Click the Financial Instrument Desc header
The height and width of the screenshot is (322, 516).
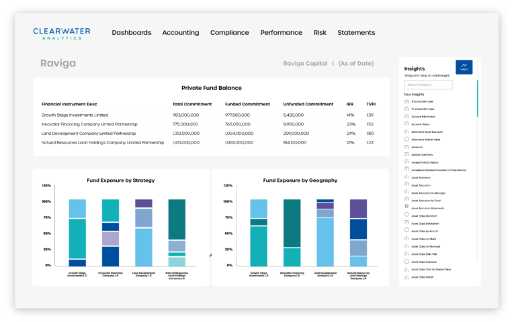click(69, 104)
